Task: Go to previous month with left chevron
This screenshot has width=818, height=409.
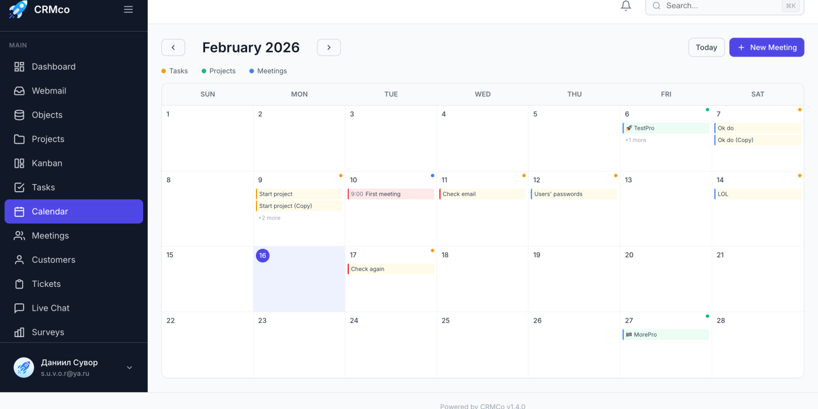Action: pos(173,47)
